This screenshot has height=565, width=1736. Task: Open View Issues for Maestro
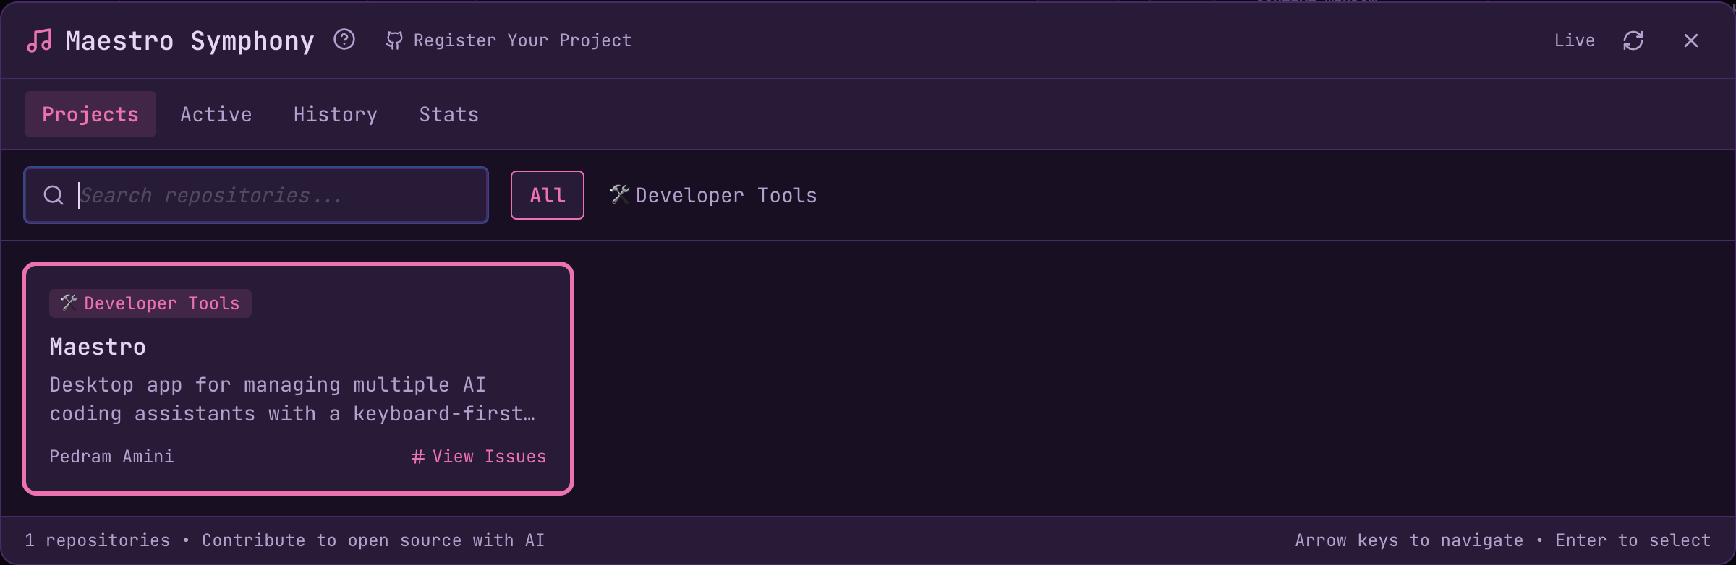pyautogui.click(x=489, y=457)
